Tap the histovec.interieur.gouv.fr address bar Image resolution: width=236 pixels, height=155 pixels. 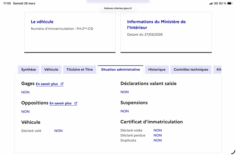(x=118, y=8)
